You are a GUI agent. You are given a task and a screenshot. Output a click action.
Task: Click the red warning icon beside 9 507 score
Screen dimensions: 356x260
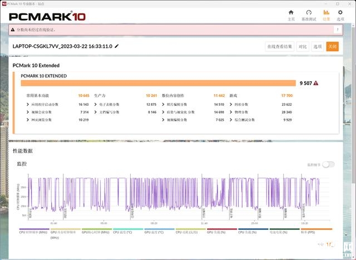315,83
